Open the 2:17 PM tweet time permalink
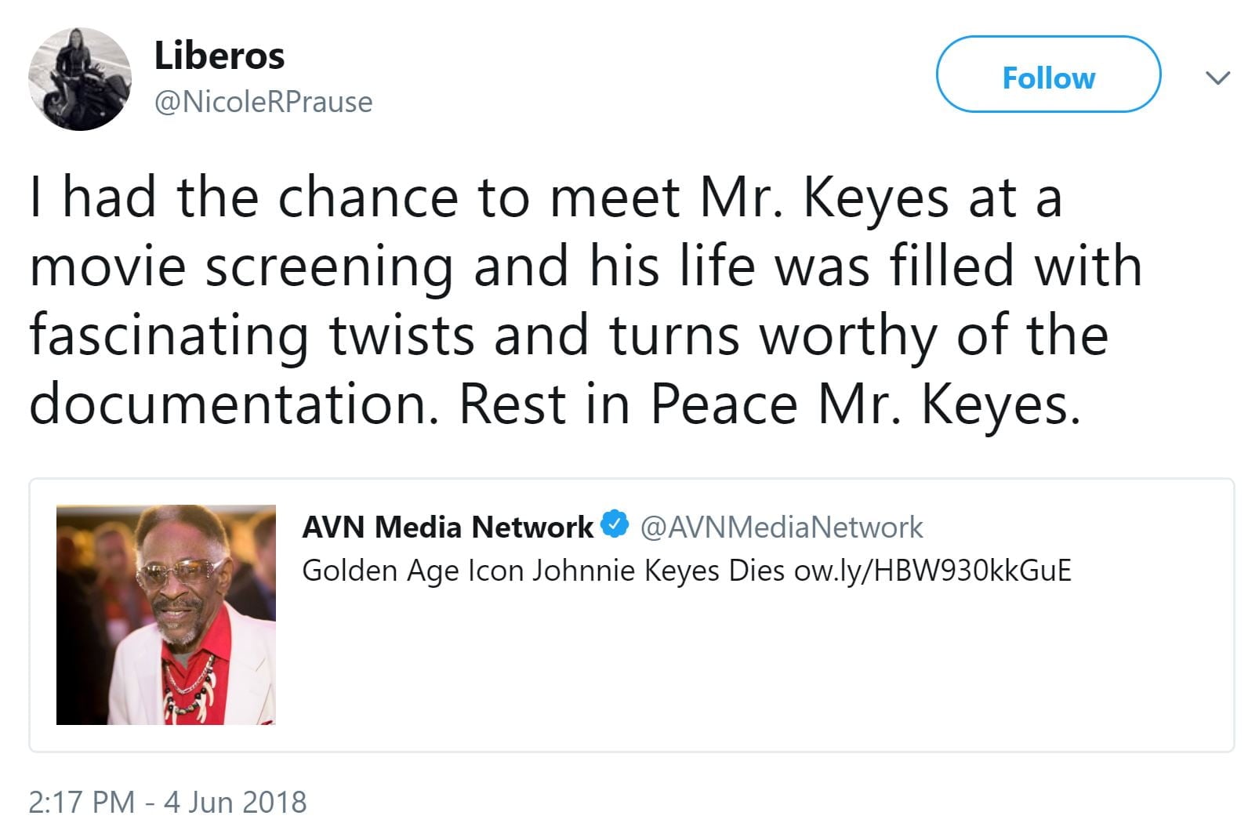The image size is (1248, 830). 81,802
